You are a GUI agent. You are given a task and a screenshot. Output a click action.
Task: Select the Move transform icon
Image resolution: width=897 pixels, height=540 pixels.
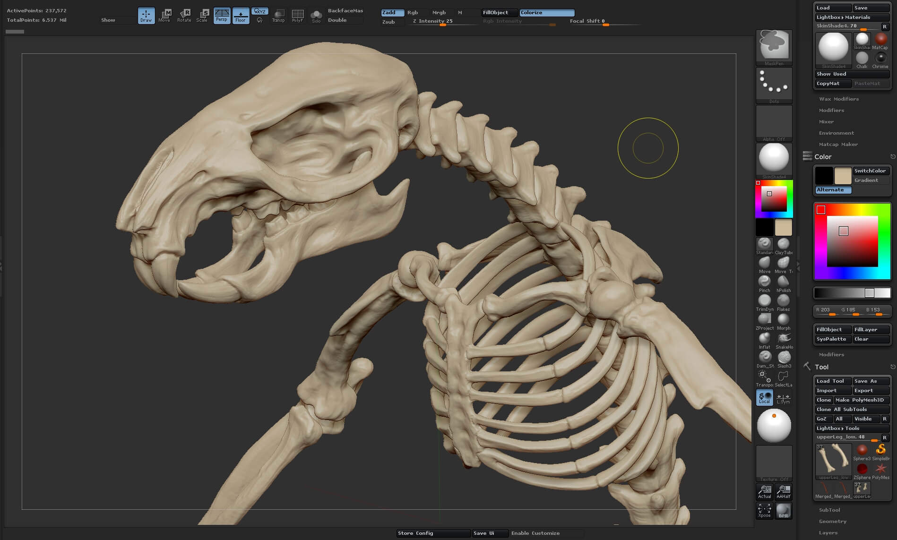click(x=164, y=16)
